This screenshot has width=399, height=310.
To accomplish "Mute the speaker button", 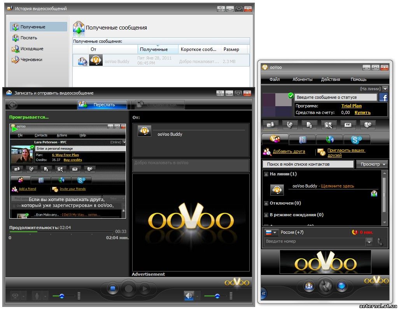I will (x=189, y=296).
